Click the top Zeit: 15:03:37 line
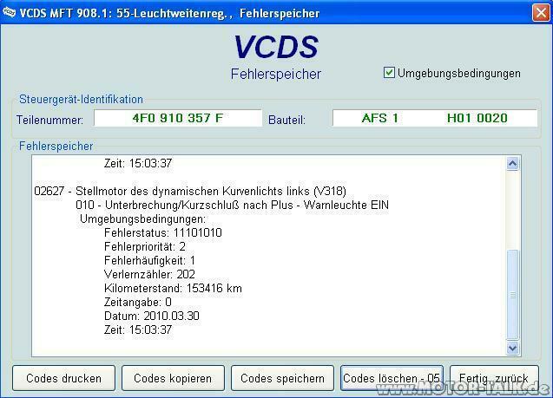553x398 pixels. (138, 163)
